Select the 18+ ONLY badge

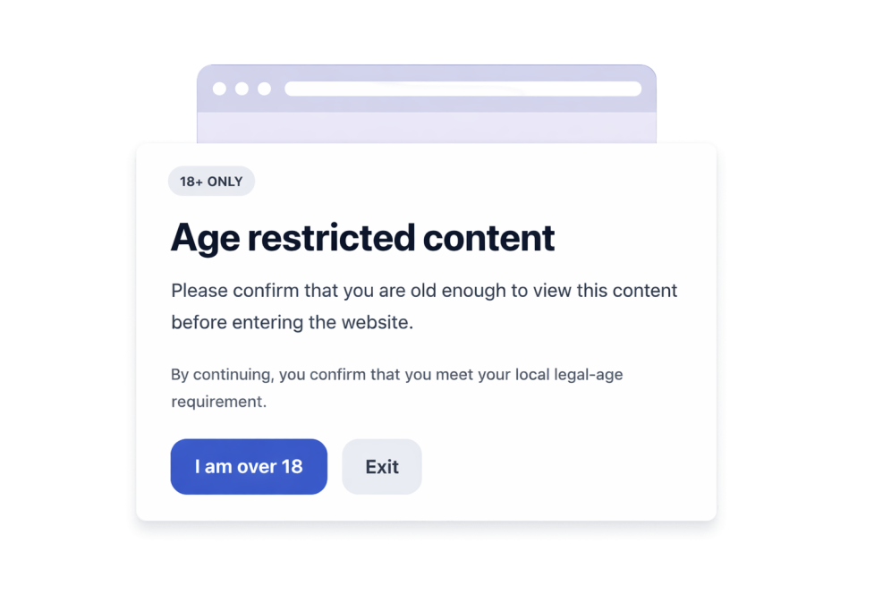coord(211,182)
